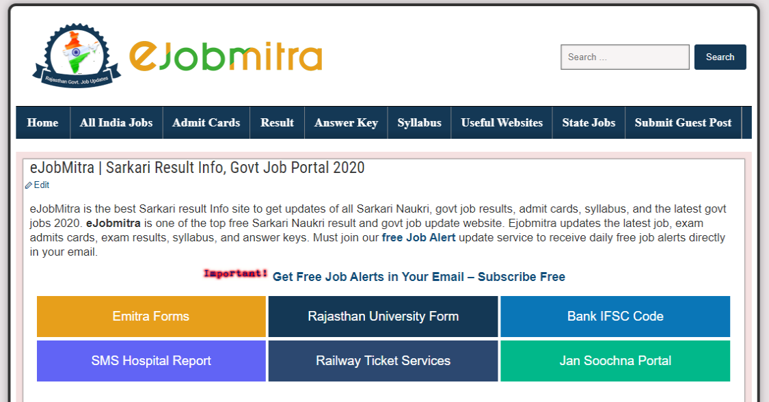Open Useful Websites menu item
Screen dimensions: 769x402
coord(502,122)
